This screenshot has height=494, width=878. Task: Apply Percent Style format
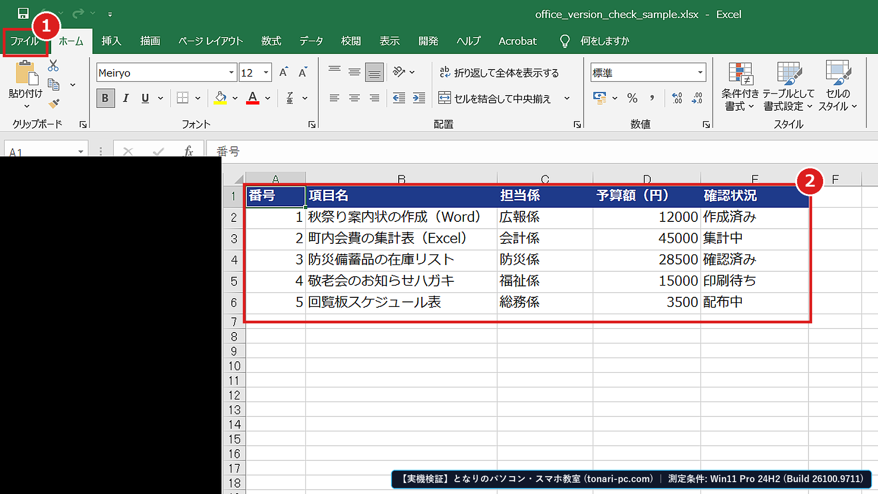tap(632, 98)
